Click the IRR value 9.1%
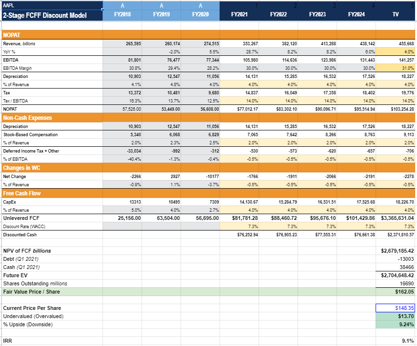Image resolution: width=417 pixels, height=346 pixels. 396,341
